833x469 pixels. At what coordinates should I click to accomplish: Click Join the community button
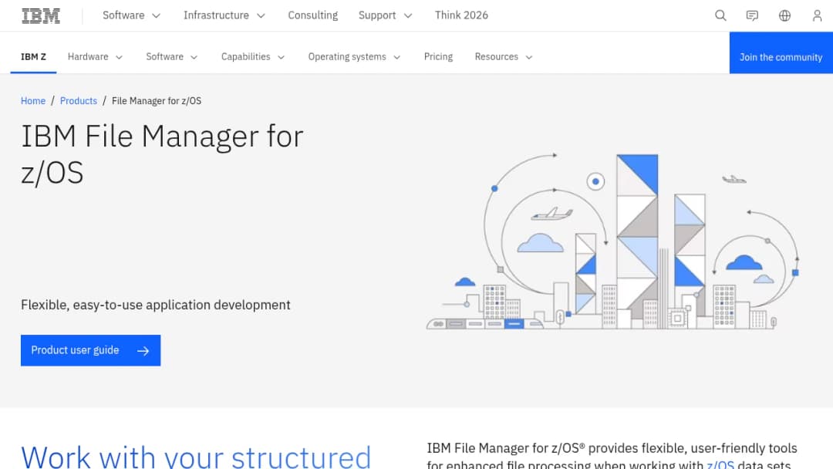click(x=781, y=52)
